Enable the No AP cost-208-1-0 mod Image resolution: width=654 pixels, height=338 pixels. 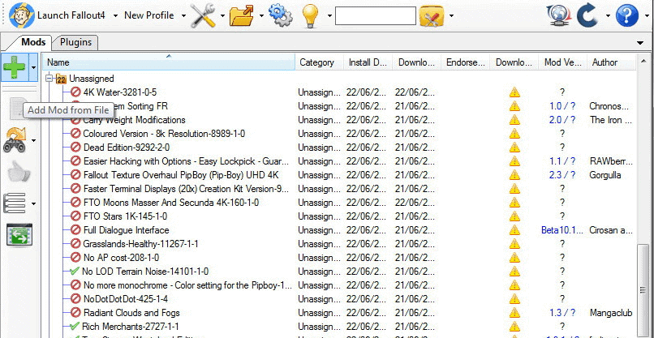pos(75,258)
